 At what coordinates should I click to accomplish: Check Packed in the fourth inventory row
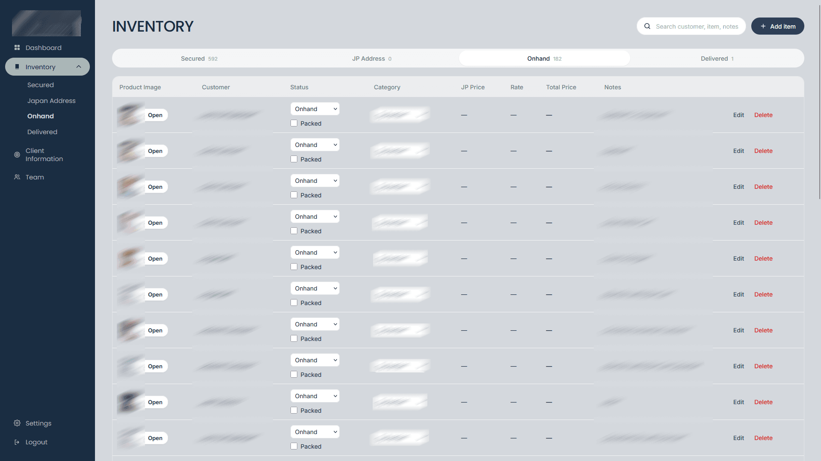pos(294,231)
